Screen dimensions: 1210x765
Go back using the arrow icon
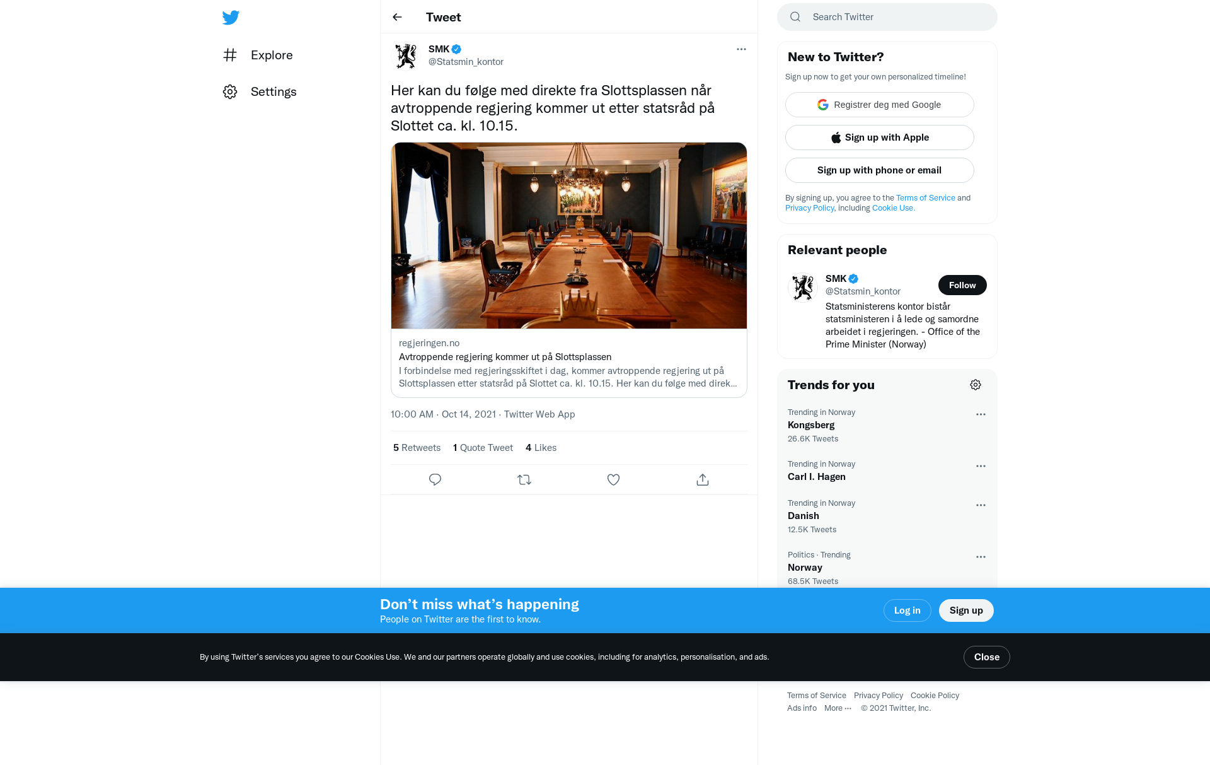[x=397, y=17]
